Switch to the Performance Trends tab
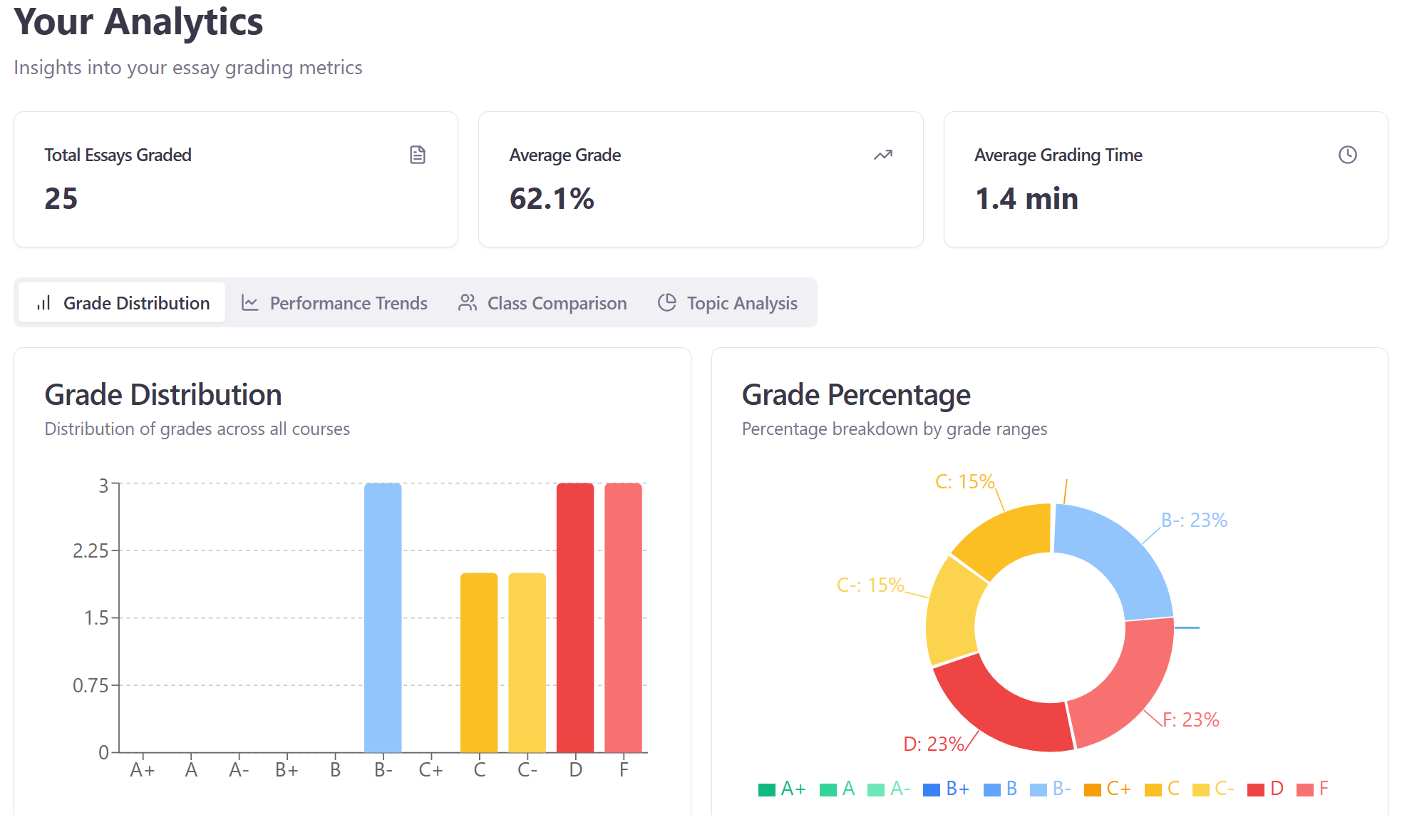The width and height of the screenshot is (1412, 815). [348, 302]
